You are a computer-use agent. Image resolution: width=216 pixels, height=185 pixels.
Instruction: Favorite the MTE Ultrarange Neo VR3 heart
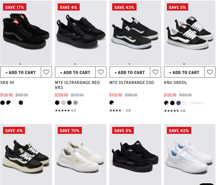101,72
